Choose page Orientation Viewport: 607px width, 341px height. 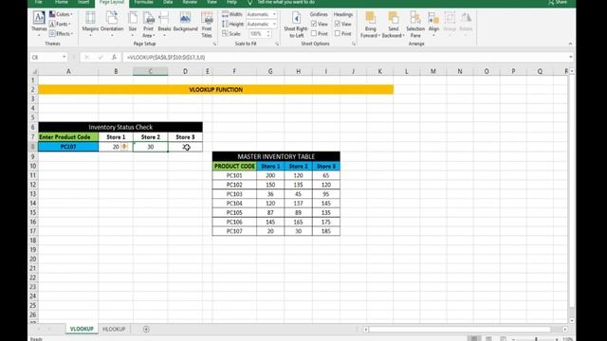[112, 24]
